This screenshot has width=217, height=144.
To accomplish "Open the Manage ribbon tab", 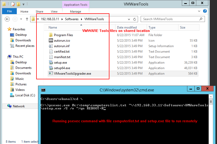I will pos(76,12).
